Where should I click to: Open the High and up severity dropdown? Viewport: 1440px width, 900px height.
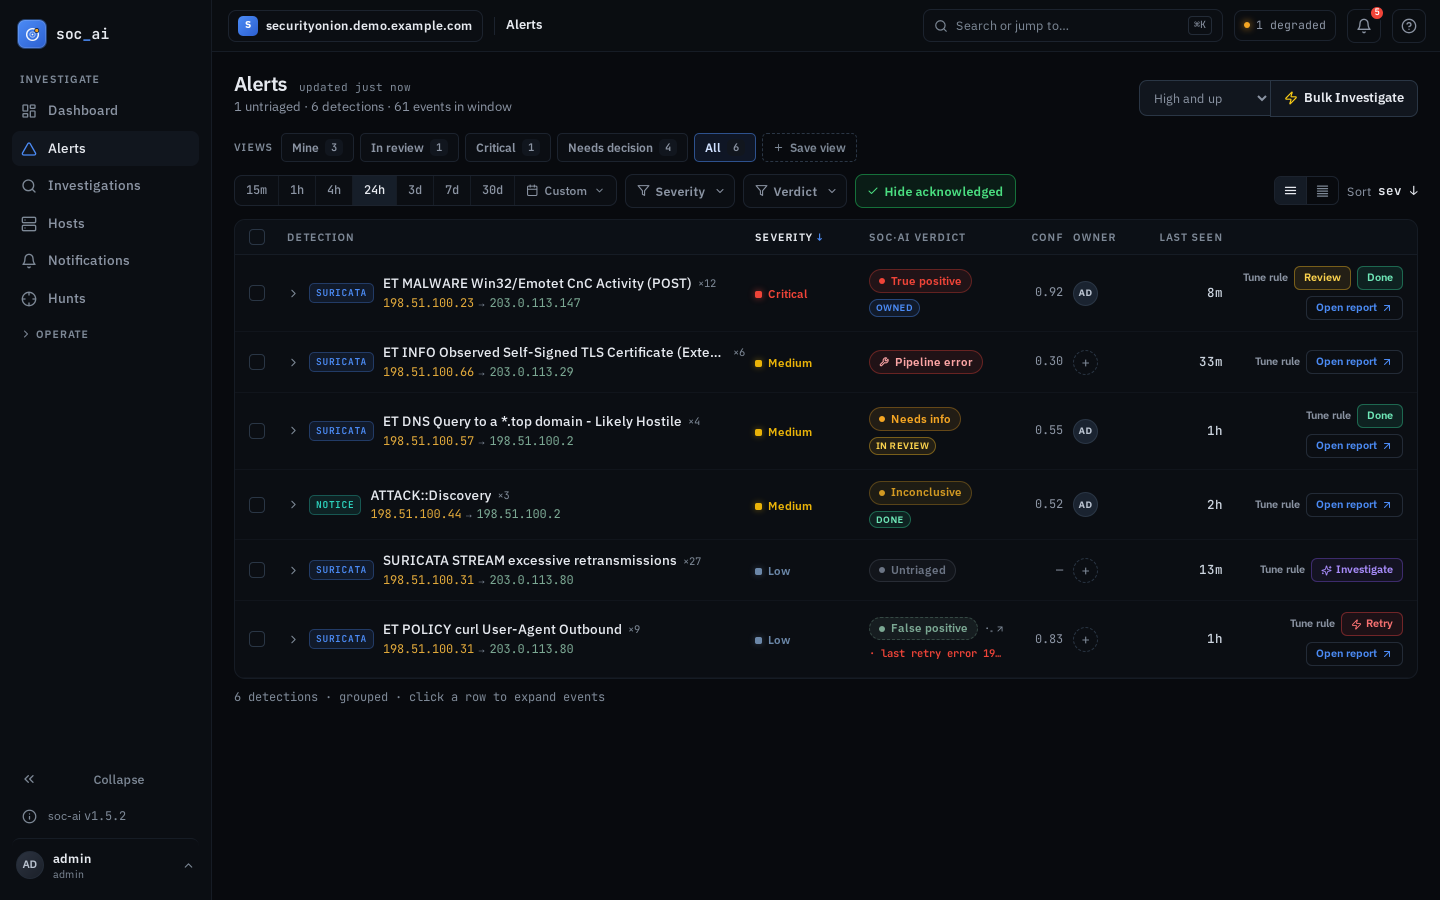click(x=1204, y=98)
